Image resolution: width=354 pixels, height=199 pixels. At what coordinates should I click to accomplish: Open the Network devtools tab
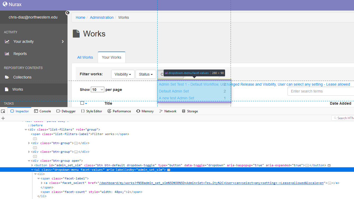tap(168, 111)
